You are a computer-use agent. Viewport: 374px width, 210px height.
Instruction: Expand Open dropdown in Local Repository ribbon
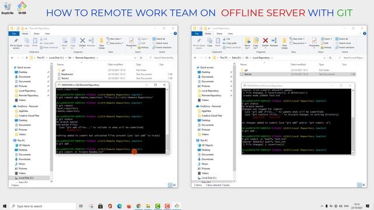(327, 39)
